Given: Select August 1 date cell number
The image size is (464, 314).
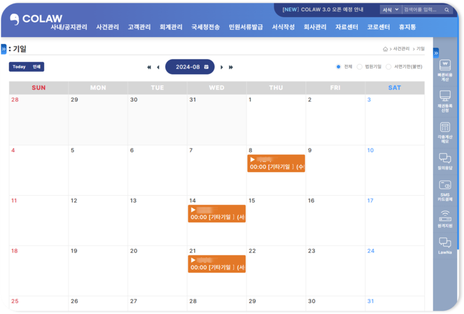Looking at the screenshot, I should click(250, 100).
